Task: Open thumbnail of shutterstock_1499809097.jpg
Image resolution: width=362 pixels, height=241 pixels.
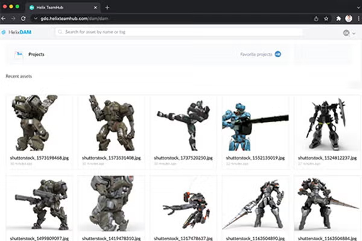Action: point(39,203)
